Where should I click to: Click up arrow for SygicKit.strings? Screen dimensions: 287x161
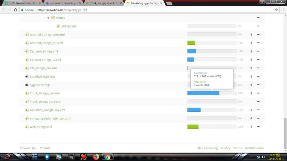[x=251, y=85]
